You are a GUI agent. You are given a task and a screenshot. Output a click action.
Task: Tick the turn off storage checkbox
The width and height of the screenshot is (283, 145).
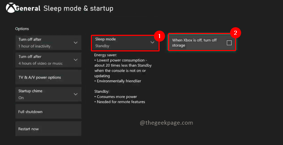pos(229,43)
